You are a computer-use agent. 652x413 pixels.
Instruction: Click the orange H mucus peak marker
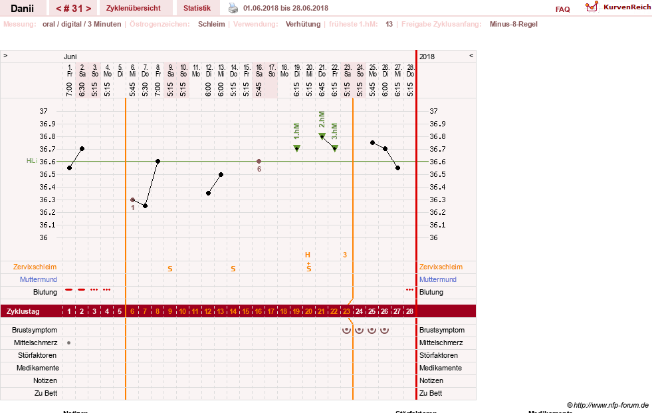click(308, 255)
